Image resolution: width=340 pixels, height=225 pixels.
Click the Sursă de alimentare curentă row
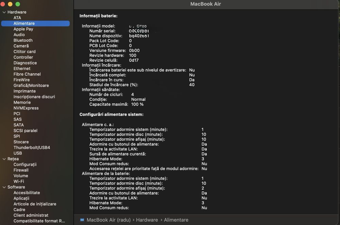pos(148,154)
